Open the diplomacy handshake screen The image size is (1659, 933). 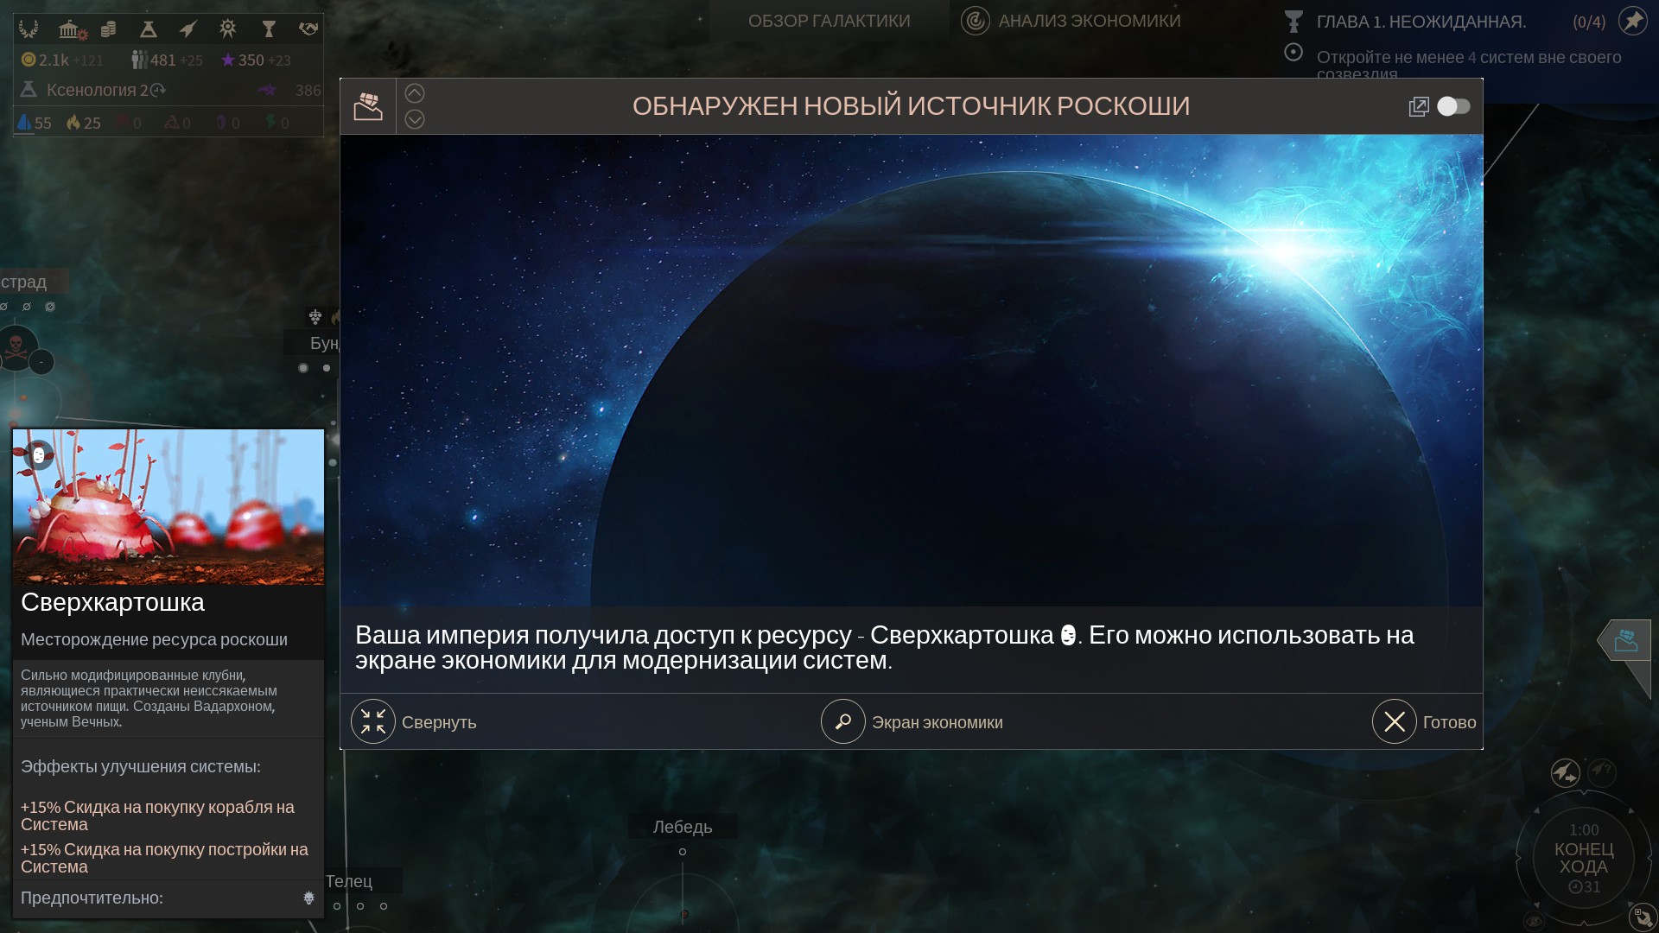coord(308,29)
